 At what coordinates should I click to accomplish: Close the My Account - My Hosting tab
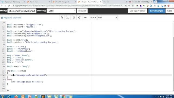point(24,2)
